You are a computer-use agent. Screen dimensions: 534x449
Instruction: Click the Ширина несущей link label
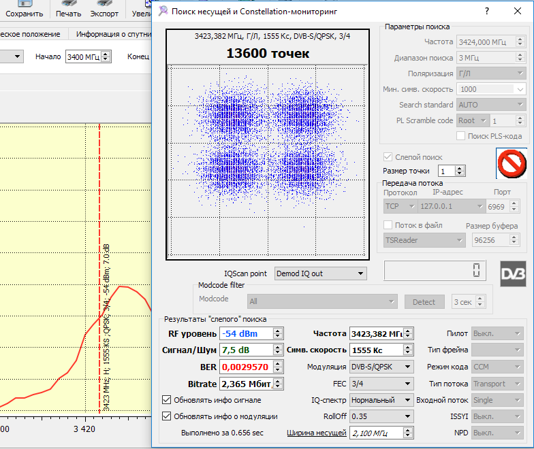click(316, 433)
